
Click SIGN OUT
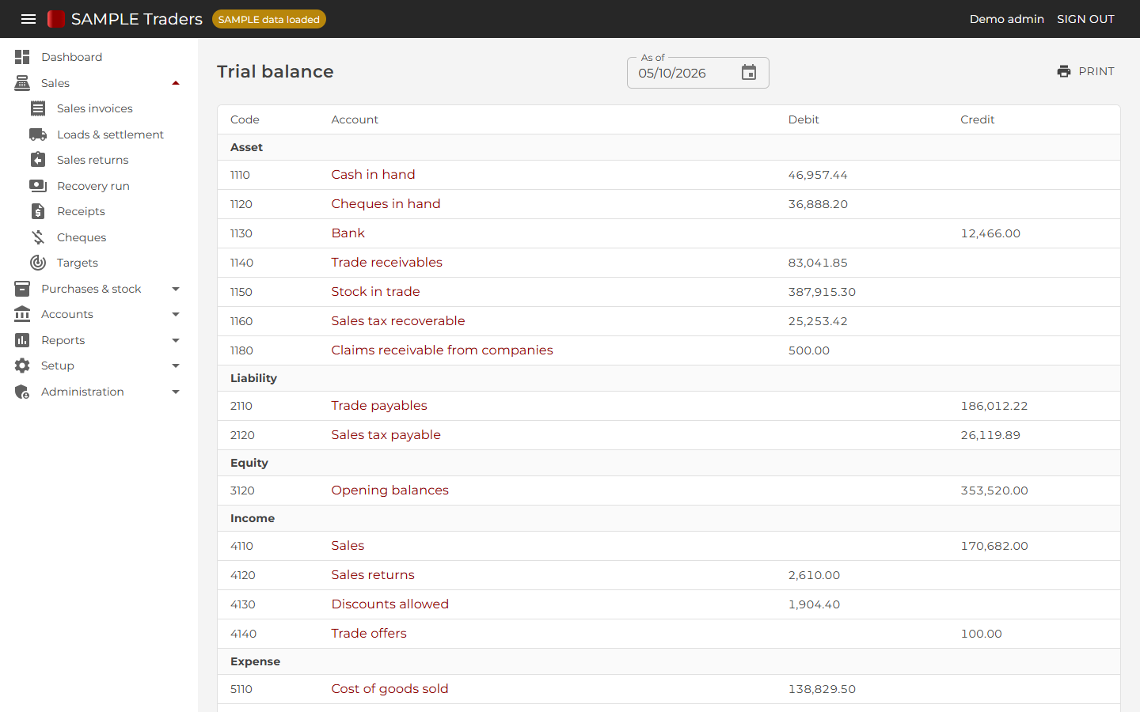click(x=1085, y=19)
